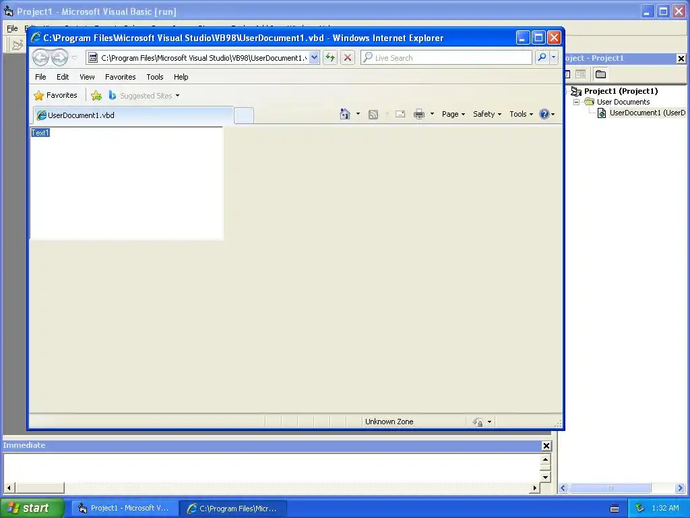Click Add to Favorites Bar icon
This screenshot has width=690, height=518.
96,96
